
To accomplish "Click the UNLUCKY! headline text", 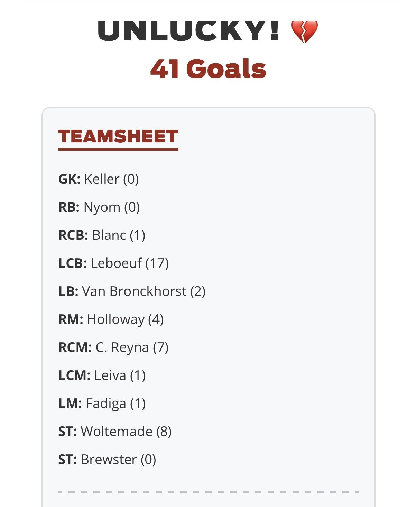I will pos(189,31).
